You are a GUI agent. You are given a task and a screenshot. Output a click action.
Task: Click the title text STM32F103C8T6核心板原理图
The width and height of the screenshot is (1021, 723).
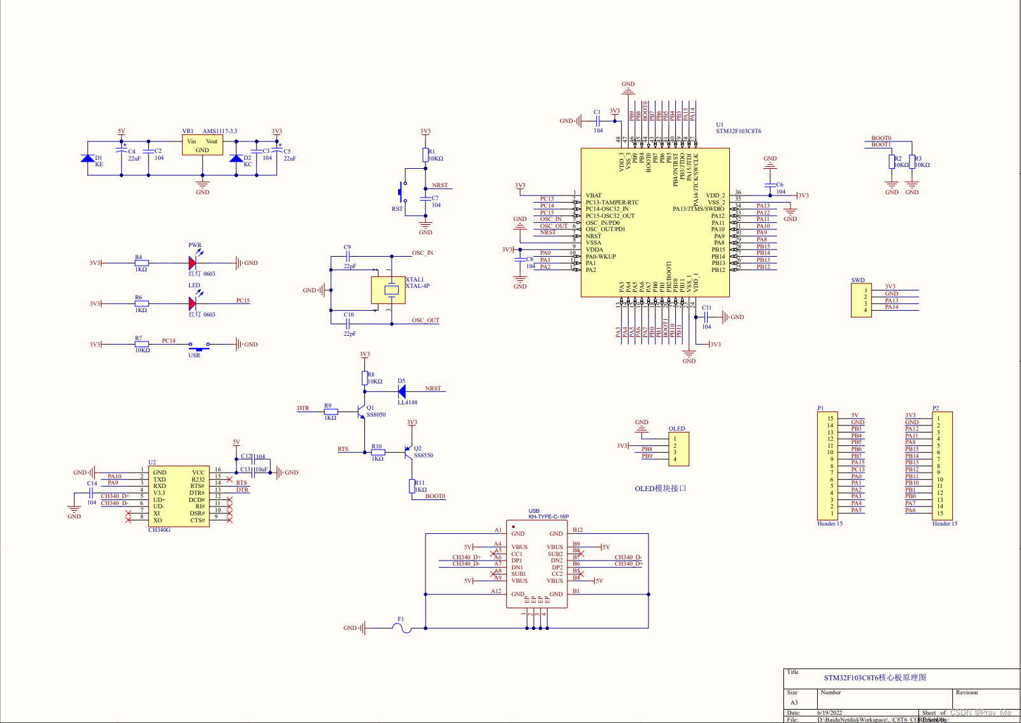[875, 678]
